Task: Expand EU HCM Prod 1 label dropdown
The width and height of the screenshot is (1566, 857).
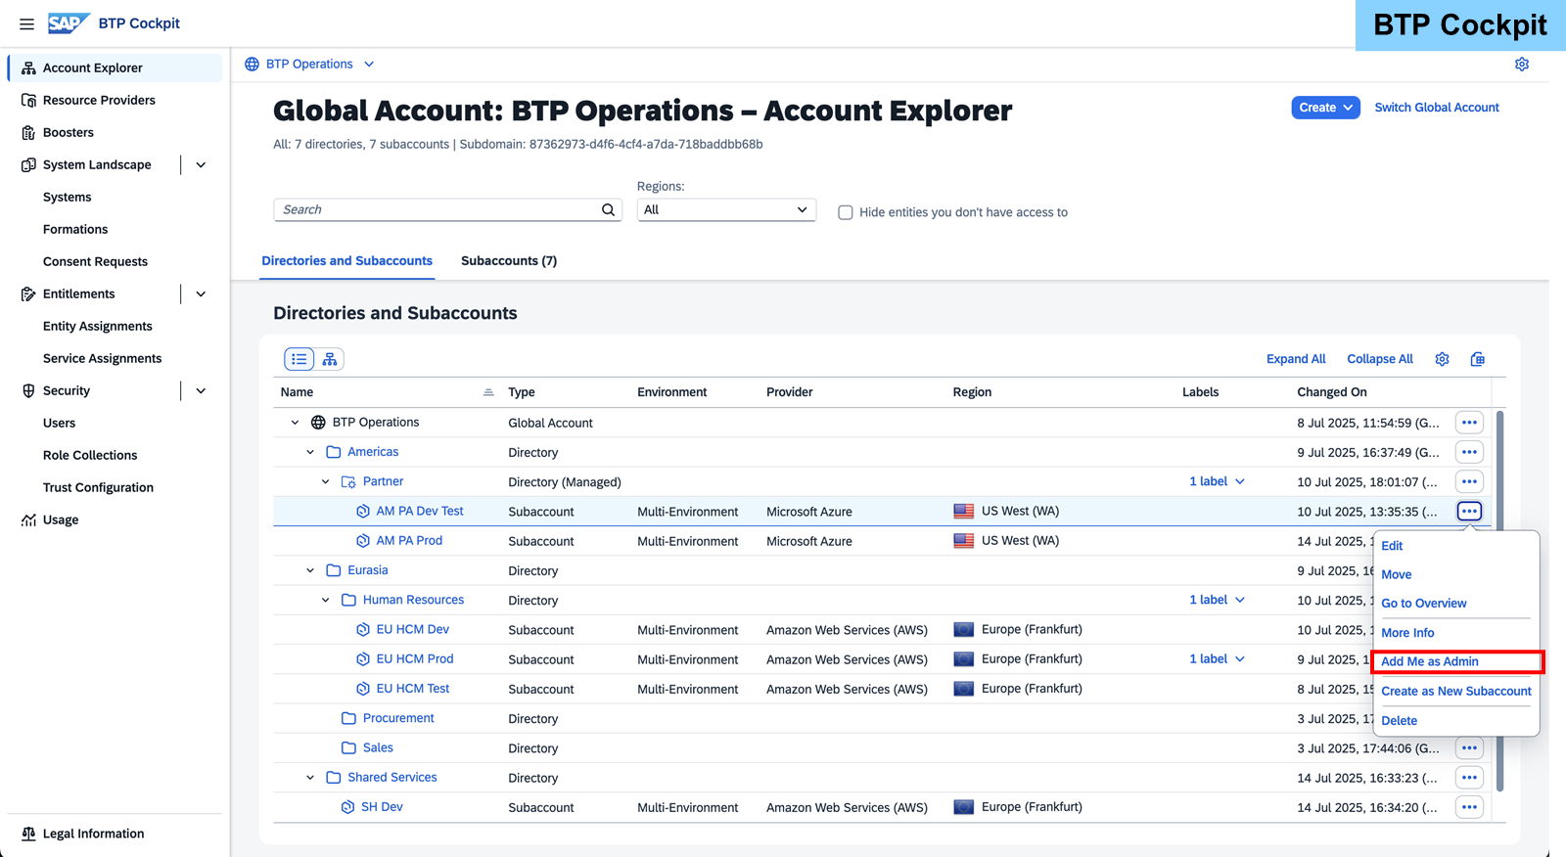Action: pos(1217,659)
